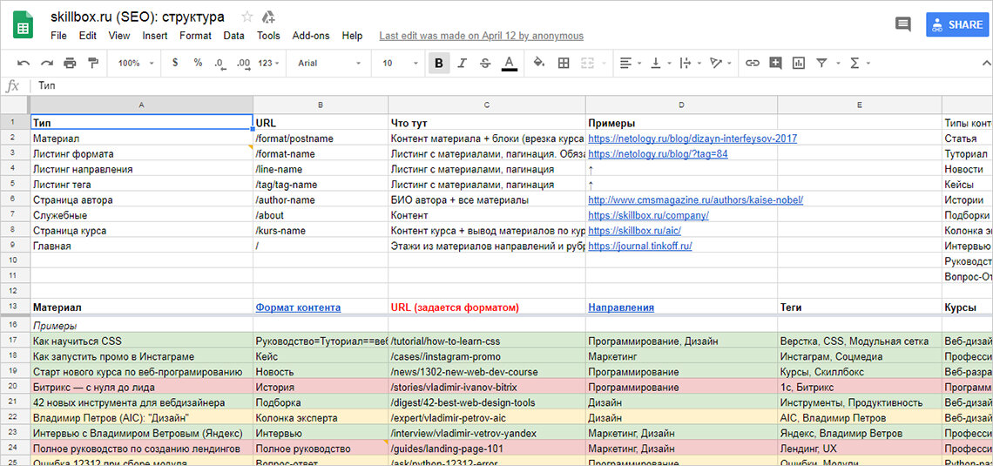Open the Tools menu
Image resolution: width=993 pixels, height=466 pixels.
click(x=268, y=36)
